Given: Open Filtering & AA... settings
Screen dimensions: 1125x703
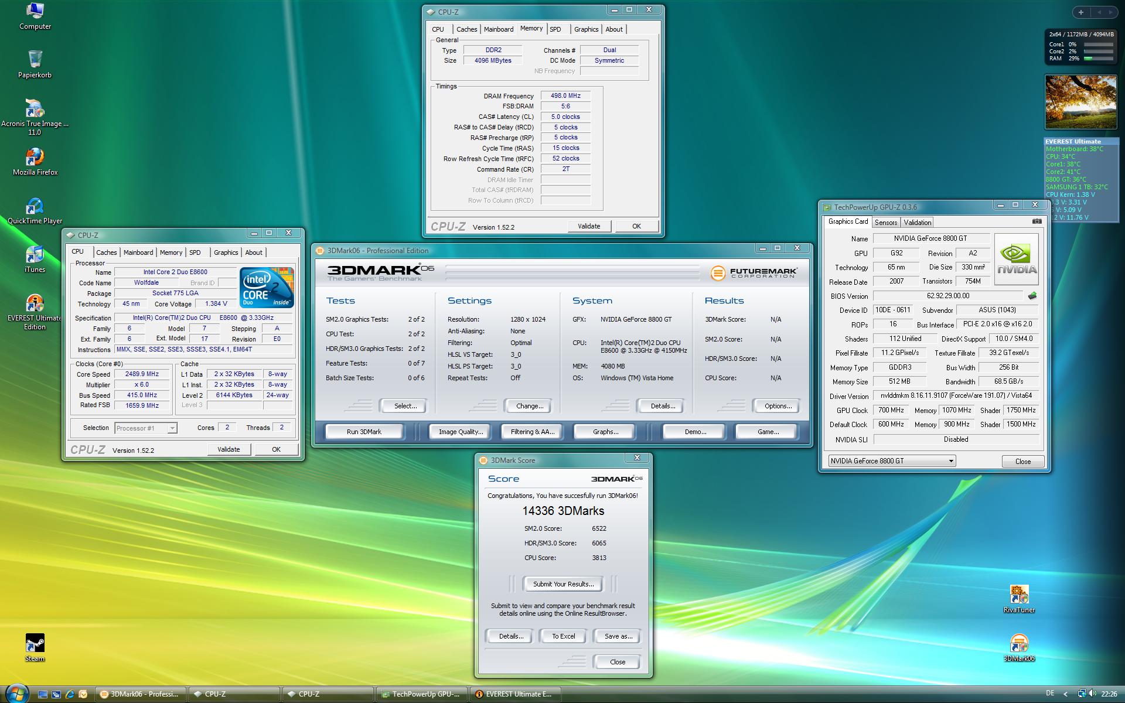Looking at the screenshot, I should 533,432.
